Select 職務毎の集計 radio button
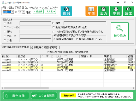Viewport: 136px width, 101px height. tap(77, 39)
